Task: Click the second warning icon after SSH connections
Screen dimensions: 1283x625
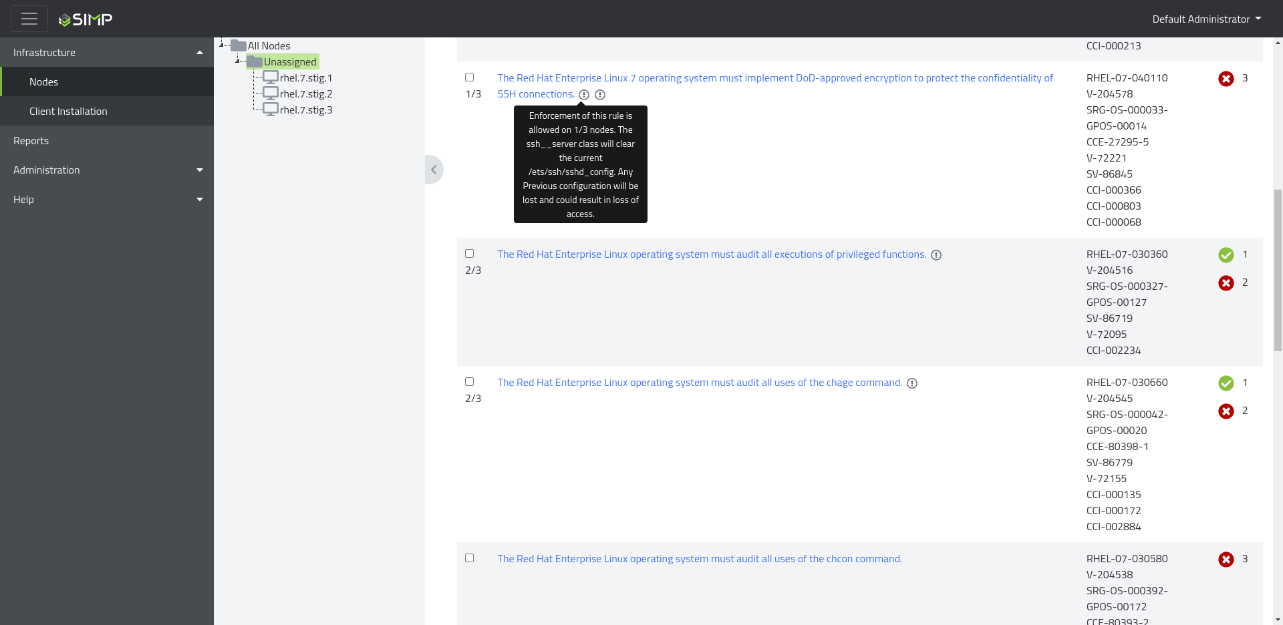Action: [600, 95]
